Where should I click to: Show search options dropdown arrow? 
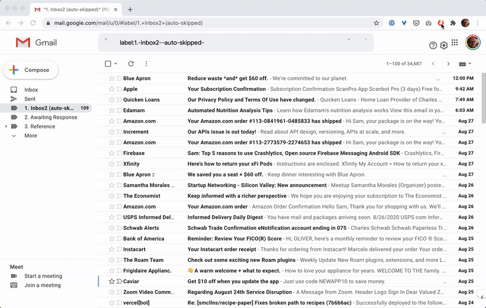(366, 39)
